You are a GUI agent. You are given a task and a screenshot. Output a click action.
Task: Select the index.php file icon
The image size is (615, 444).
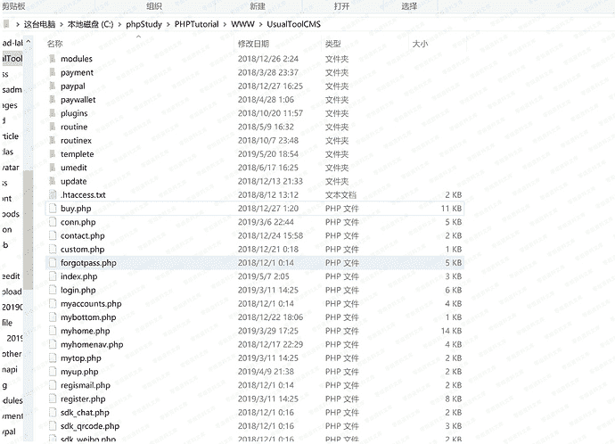52,276
